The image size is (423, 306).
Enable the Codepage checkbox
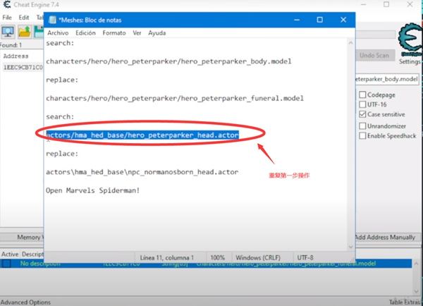pyautogui.click(x=362, y=94)
